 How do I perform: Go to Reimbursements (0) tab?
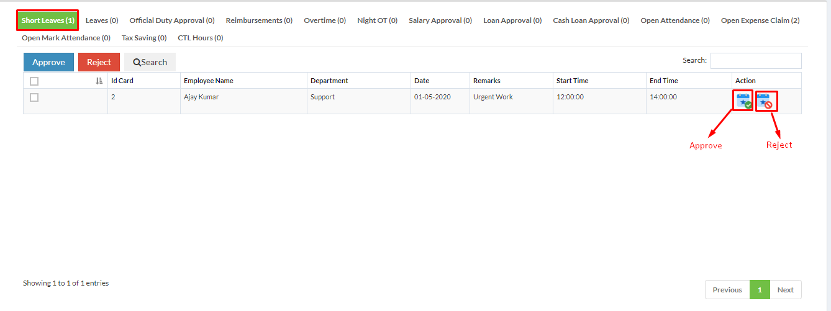pyautogui.click(x=259, y=20)
